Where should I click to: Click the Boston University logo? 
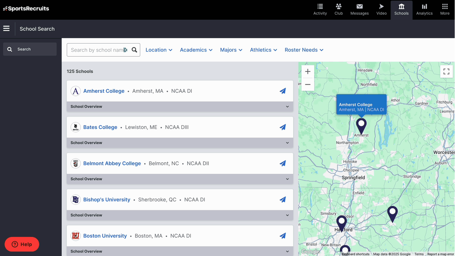click(76, 236)
